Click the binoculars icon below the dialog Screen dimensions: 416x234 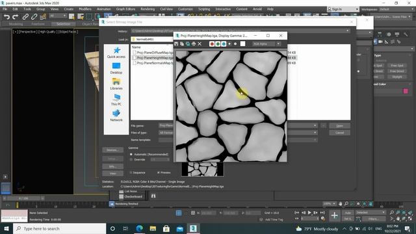click(153, 196)
